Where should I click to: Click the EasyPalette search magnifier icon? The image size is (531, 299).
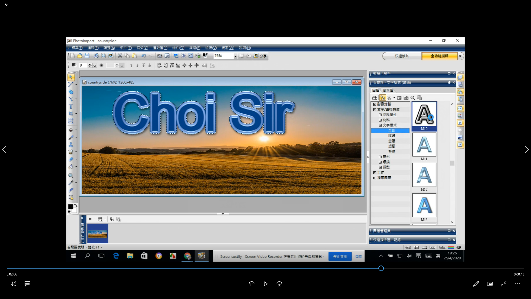pos(413,98)
